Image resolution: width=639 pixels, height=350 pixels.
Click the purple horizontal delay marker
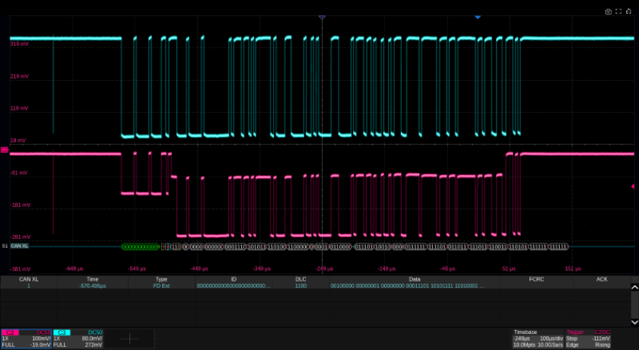[x=322, y=17]
